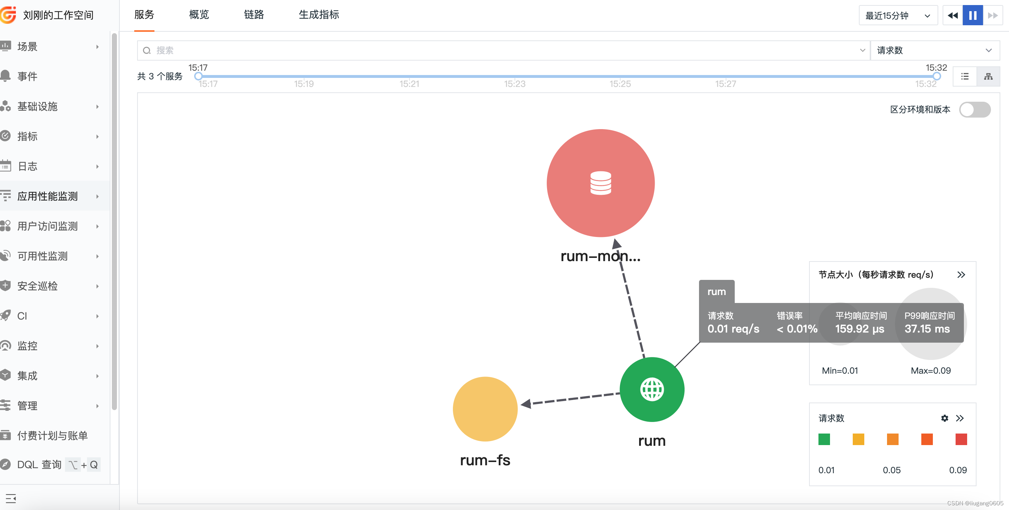The image size is (1009, 510).
Task: Click the rum-fs yellow service node
Action: [x=485, y=409]
